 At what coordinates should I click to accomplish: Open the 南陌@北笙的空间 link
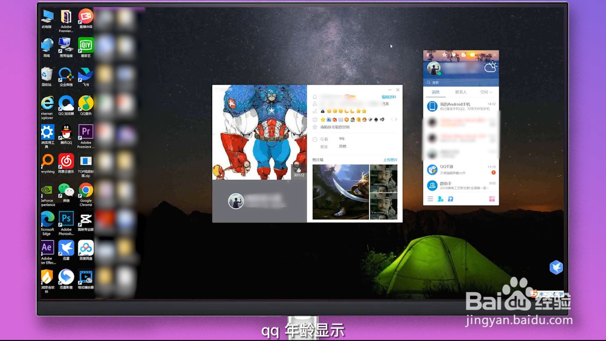335,127
